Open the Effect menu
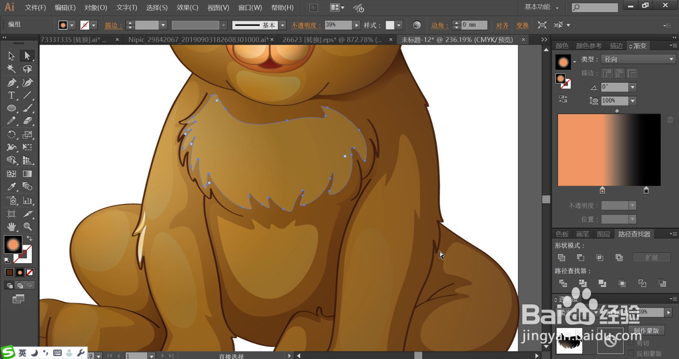The image size is (679, 359). point(188,8)
